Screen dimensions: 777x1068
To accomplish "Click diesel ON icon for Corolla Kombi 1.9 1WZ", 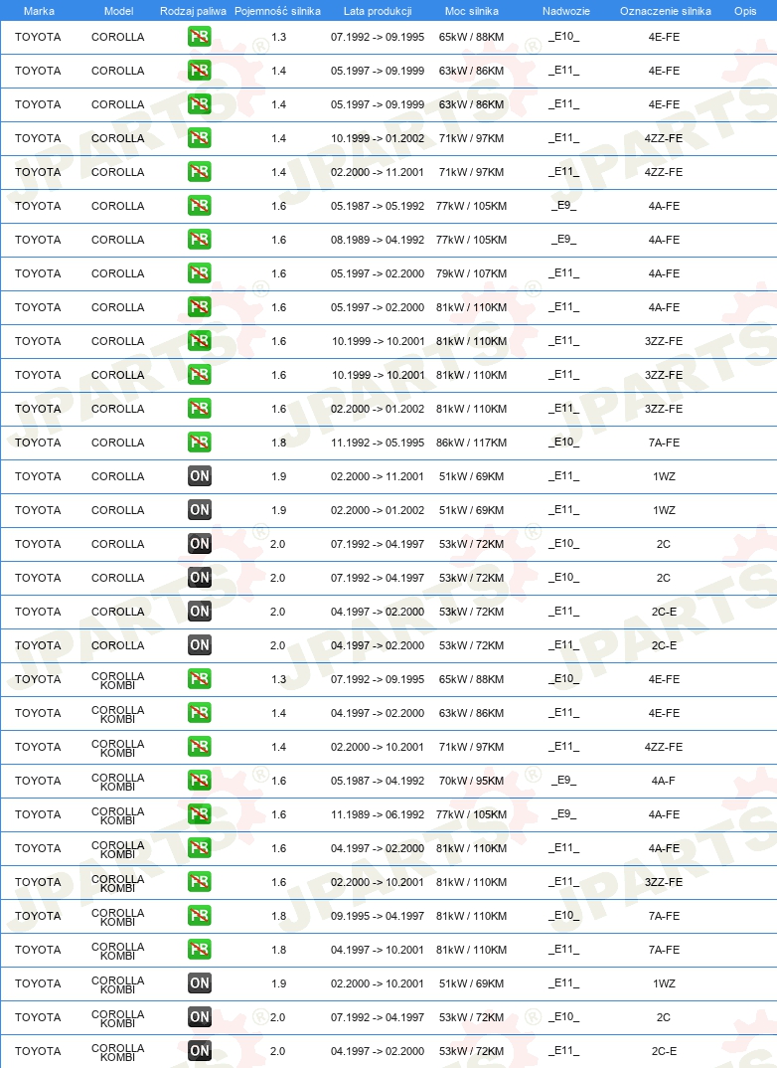I will point(200,983).
